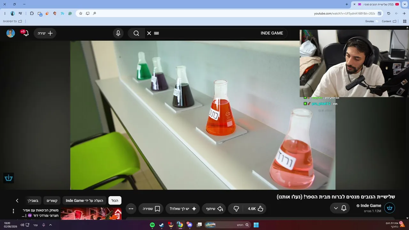Open the apps grid in the bookmarks bar

point(404,21)
